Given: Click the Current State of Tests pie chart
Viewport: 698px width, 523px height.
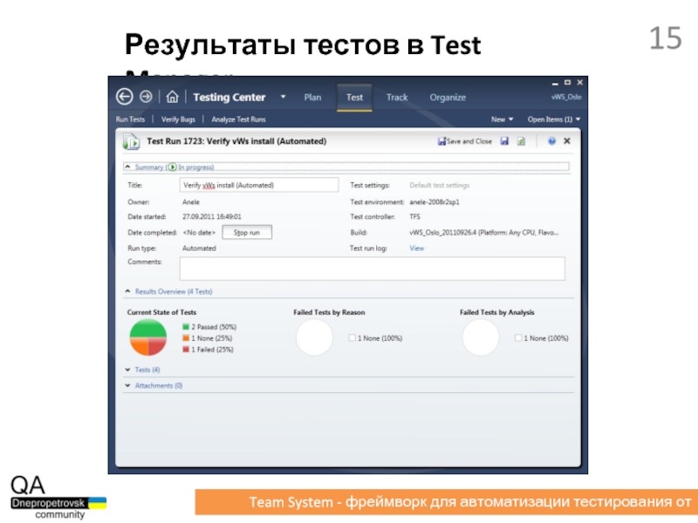Looking at the screenshot, I should pos(147,337).
